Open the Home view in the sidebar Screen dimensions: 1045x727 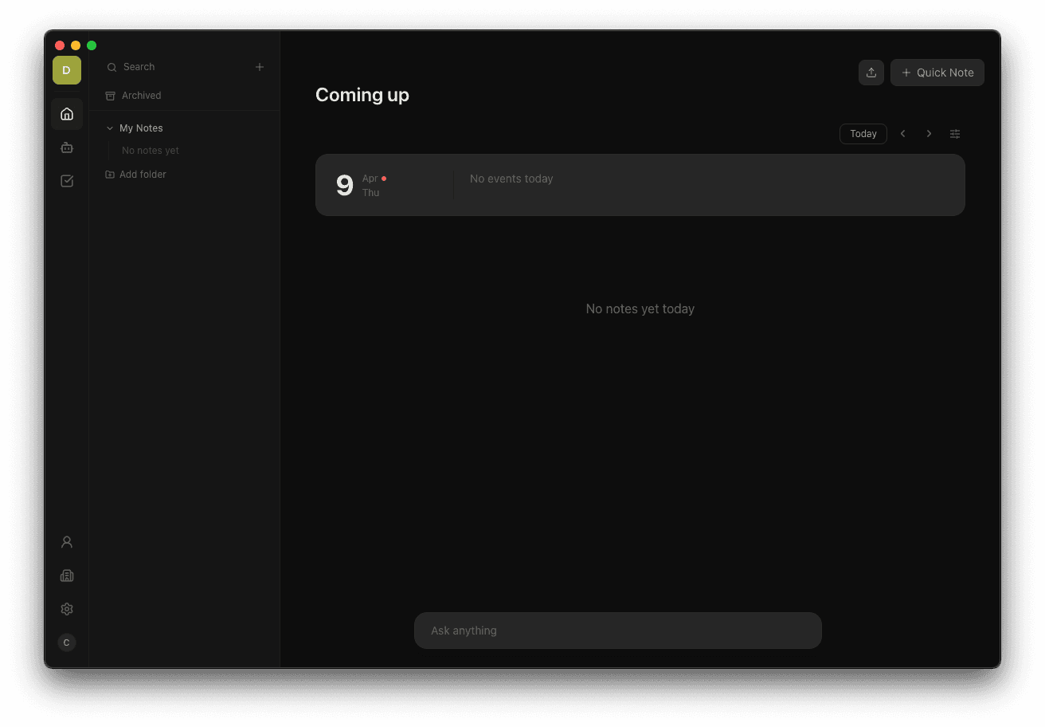click(66, 113)
